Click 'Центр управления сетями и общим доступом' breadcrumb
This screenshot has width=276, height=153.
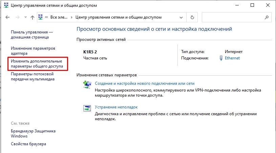(x=119, y=17)
